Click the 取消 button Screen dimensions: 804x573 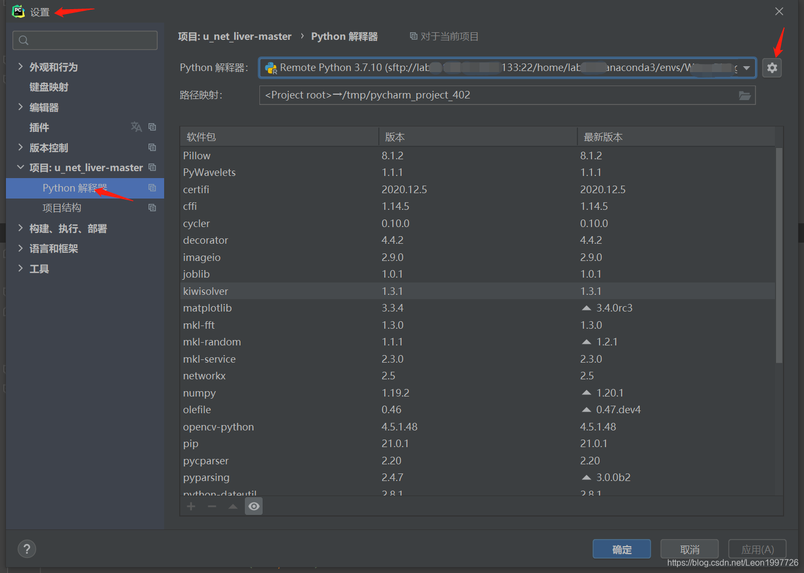(x=689, y=549)
